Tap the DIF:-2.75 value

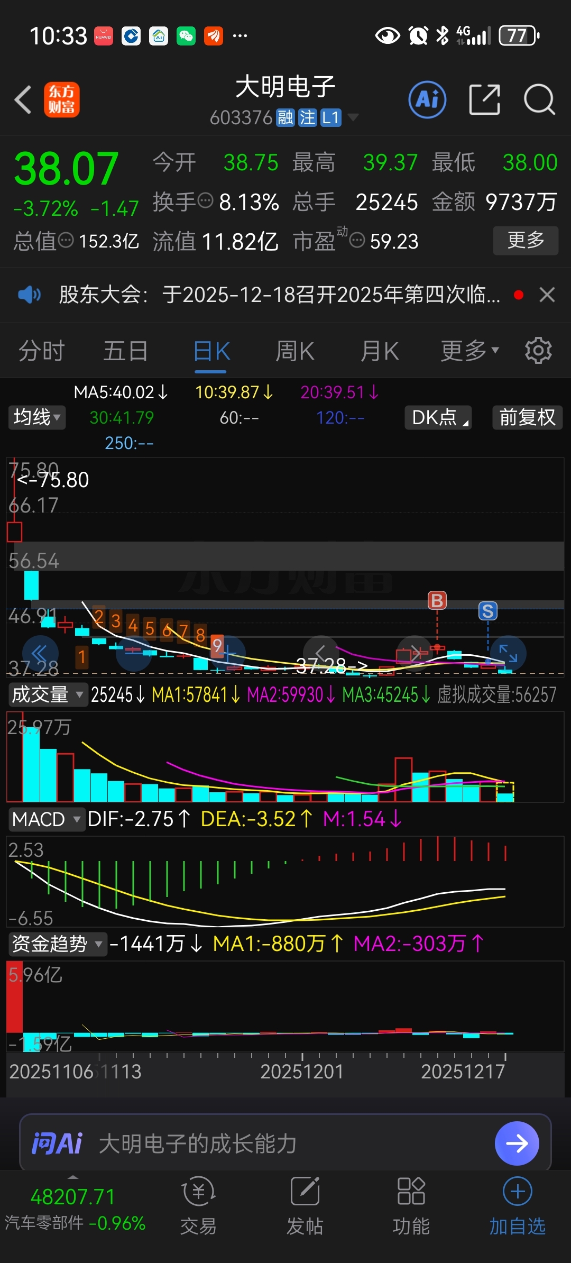point(139,819)
